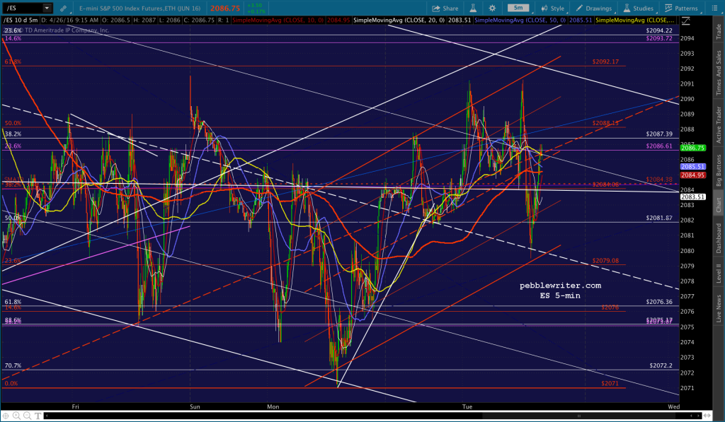
Task: Click the Fri date axis label
Action: click(x=75, y=406)
